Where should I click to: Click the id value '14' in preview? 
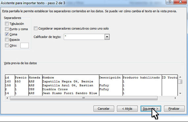[x=7, y=93]
